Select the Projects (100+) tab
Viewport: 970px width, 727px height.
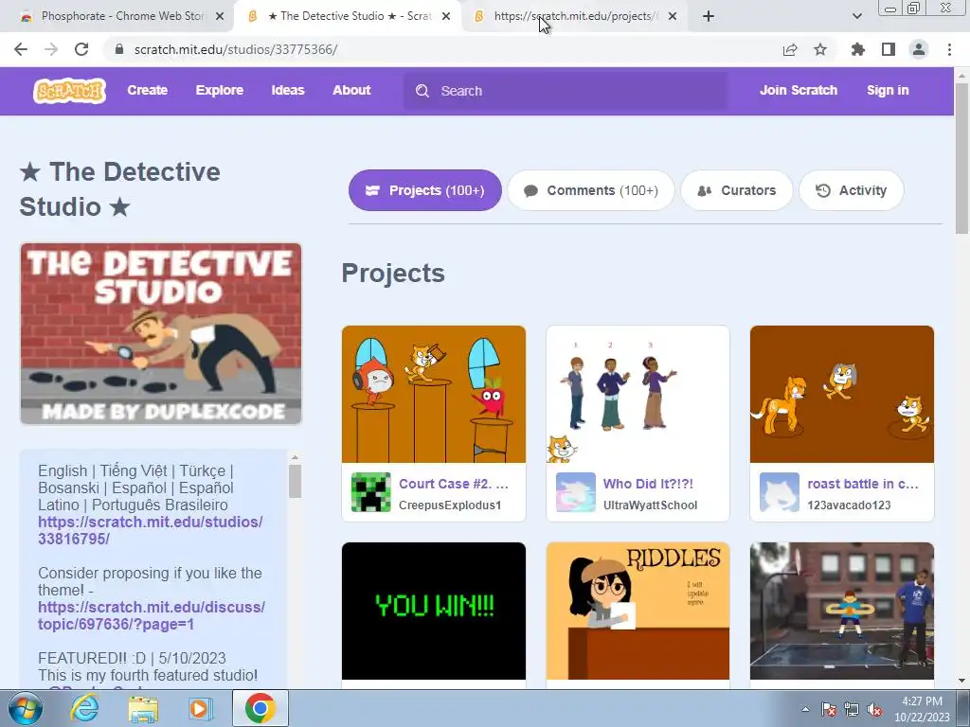(x=425, y=190)
